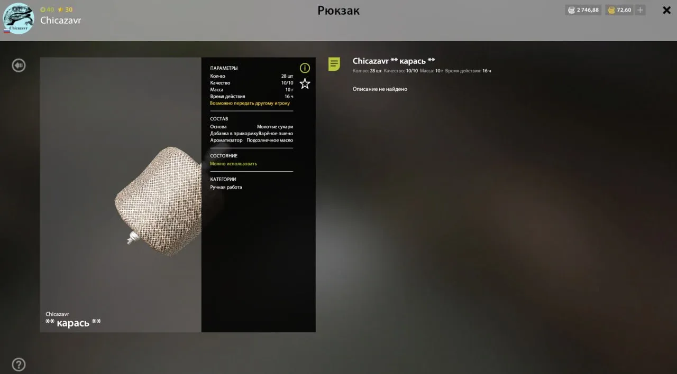
Task: Select the "Ручная работа" category entry
Action: pos(226,188)
